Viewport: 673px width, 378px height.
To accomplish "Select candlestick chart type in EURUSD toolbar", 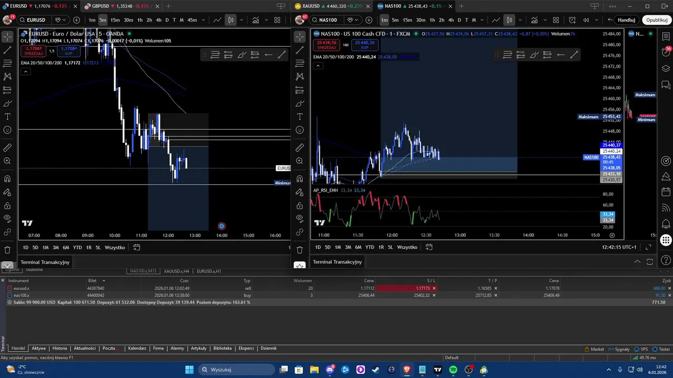I will [x=231, y=20].
